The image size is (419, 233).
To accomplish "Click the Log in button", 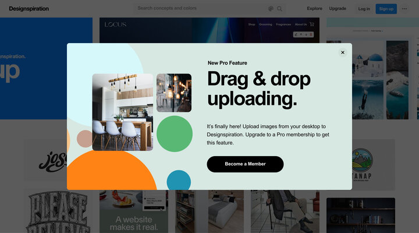I will [364, 9].
